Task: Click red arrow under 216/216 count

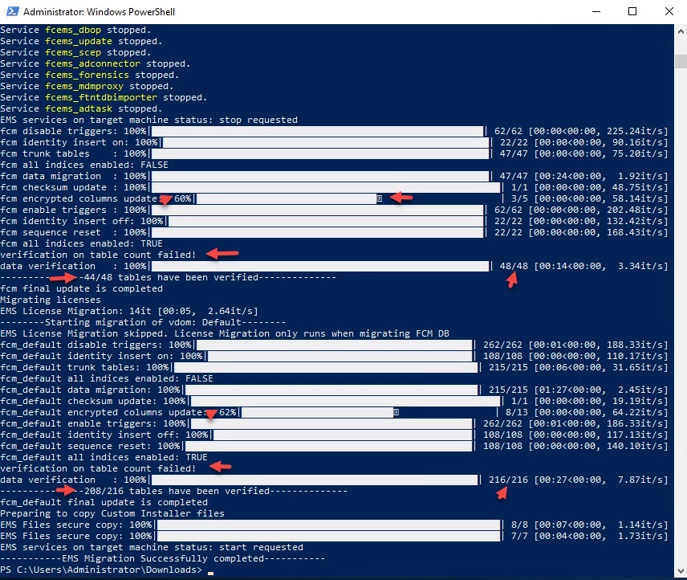Action: pos(502,493)
